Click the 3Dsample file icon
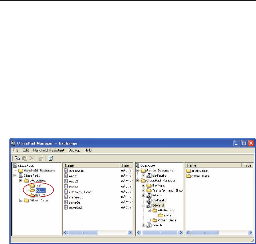The height and width of the screenshot is (244, 256). pos(66,171)
